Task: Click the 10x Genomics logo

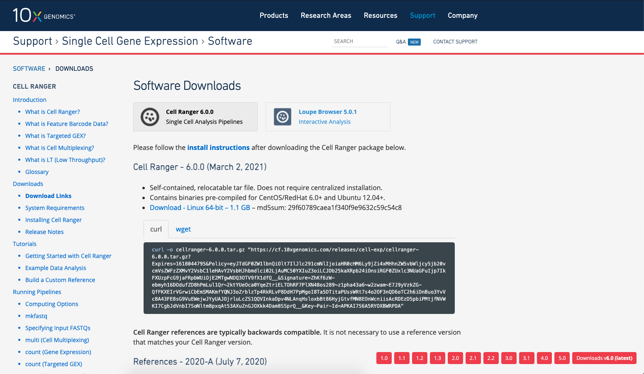Action: [44, 15]
